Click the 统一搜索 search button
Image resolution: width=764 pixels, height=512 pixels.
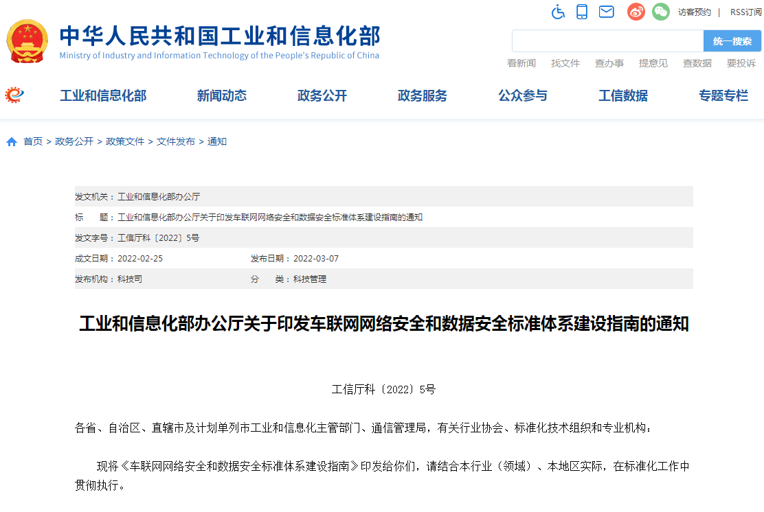tap(732, 40)
